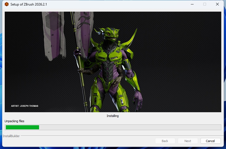
Task: Click the 'InstallBuilder' label
Action: [11, 136]
